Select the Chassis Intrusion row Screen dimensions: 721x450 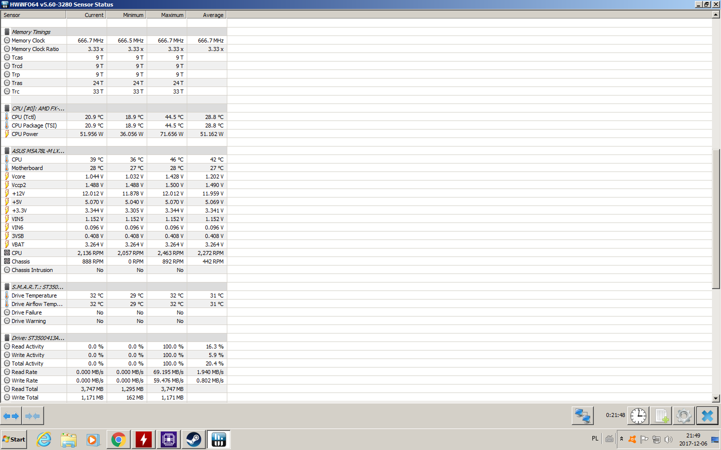pos(114,270)
